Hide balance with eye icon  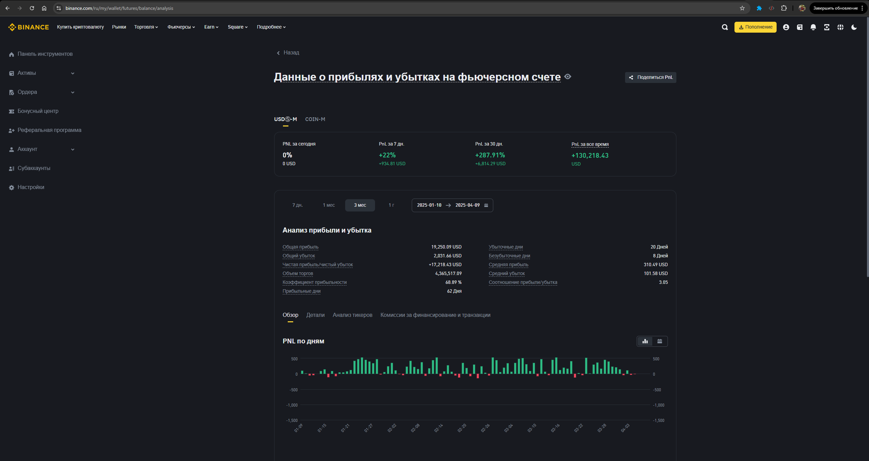(568, 77)
